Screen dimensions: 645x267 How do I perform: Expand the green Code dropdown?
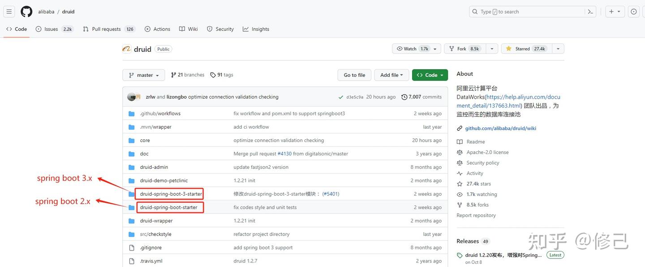430,75
